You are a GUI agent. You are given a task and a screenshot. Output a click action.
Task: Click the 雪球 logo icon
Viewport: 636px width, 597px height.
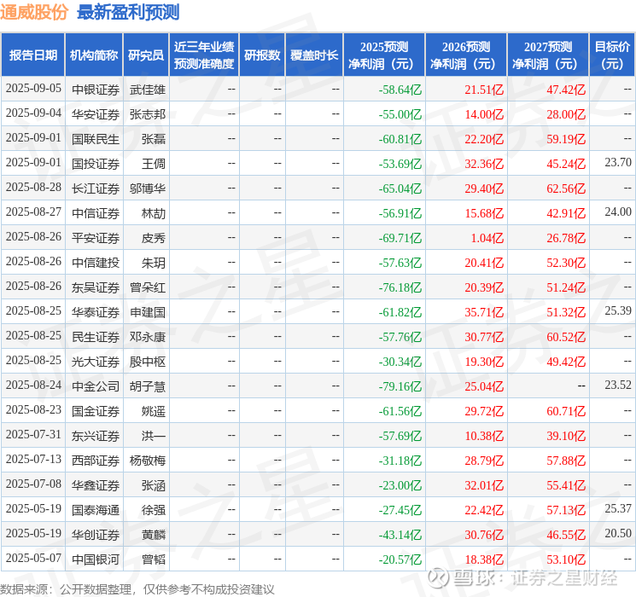(439, 577)
